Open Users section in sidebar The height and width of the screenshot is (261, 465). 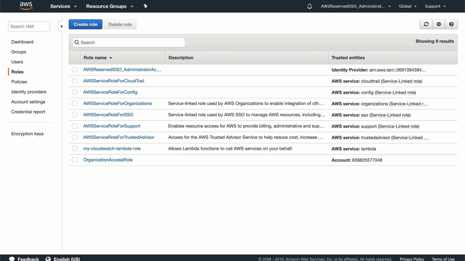[17, 62]
